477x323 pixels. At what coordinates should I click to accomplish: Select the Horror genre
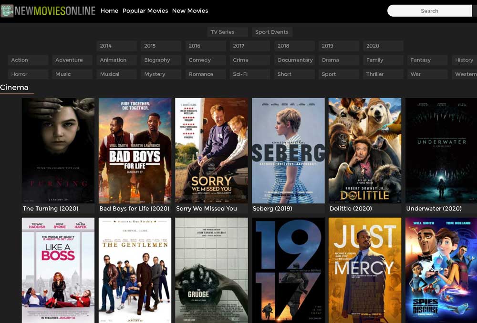(28, 74)
